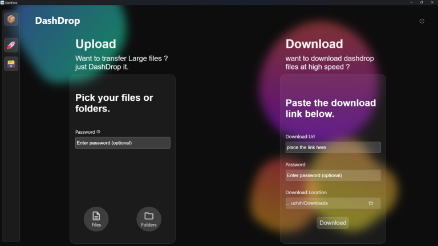This screenshot has width=438, height=246.
Task: Pick folders with the Folders button
Action: [149, 219]
